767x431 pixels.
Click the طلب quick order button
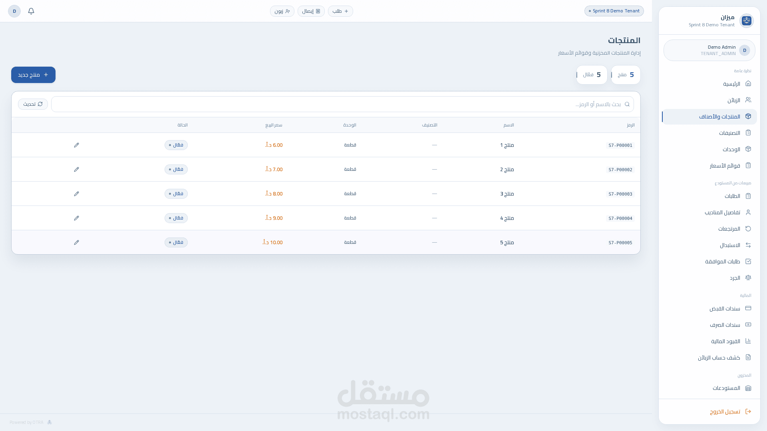tap(340, 11)
